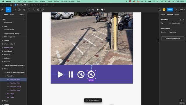Viewport: 186px width, 105px height.
Task: Click the Boolean union icon
Action: click(x=102, y=10)
